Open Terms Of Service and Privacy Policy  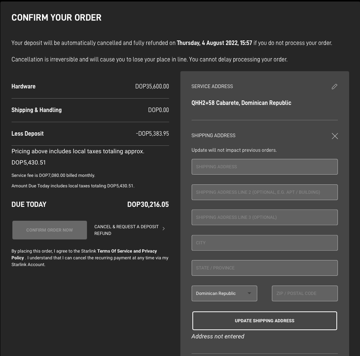pyautogui.click(x=84, y=254)
